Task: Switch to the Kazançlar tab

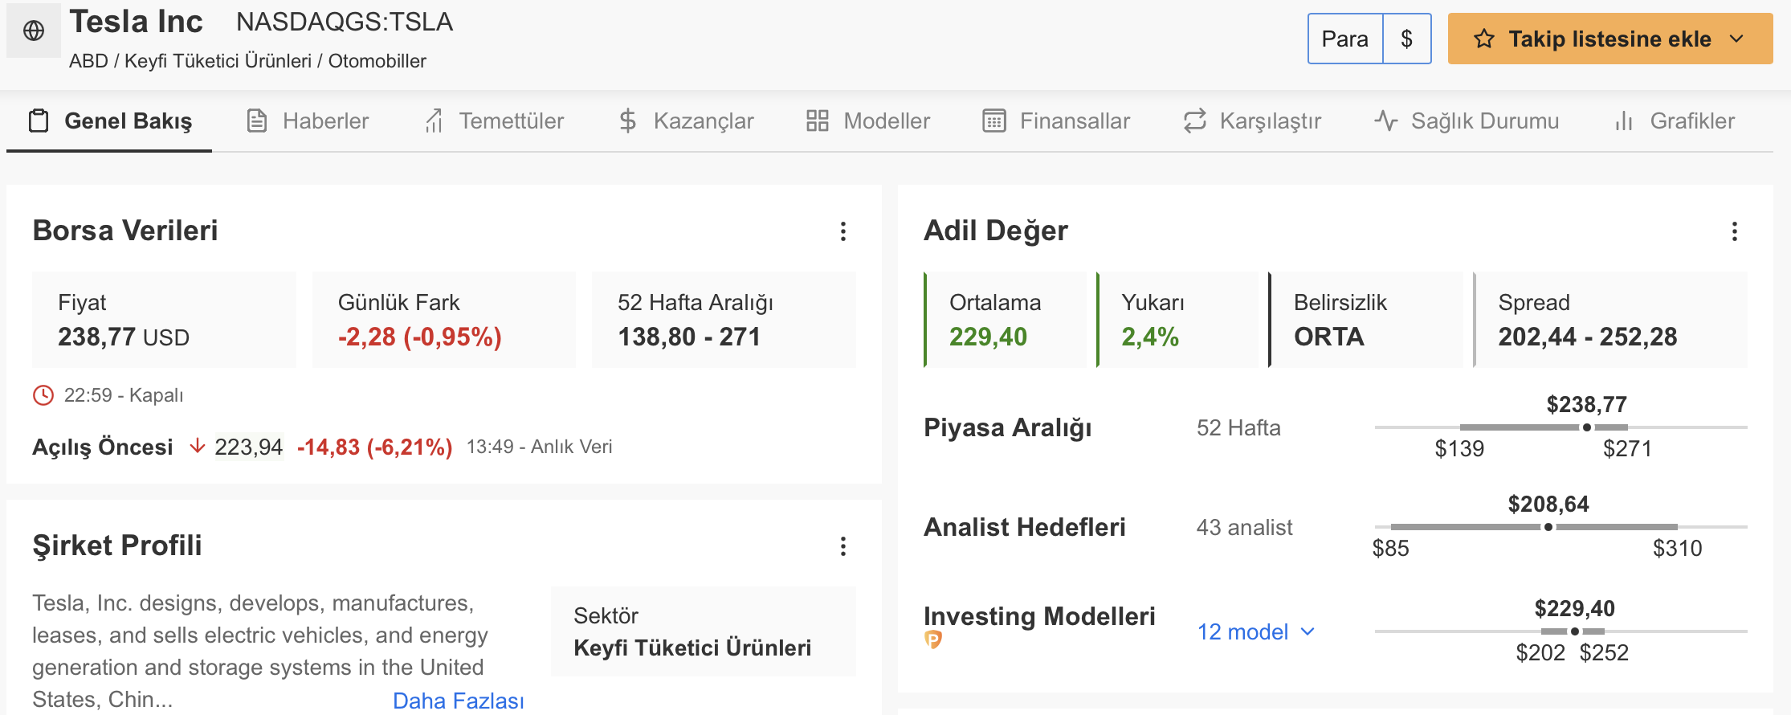Action: (686, 121)
